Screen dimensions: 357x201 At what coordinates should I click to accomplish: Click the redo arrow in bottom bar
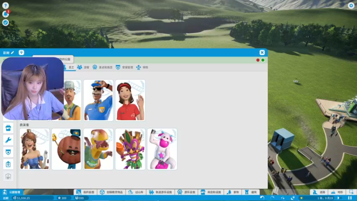coord(272,198)
